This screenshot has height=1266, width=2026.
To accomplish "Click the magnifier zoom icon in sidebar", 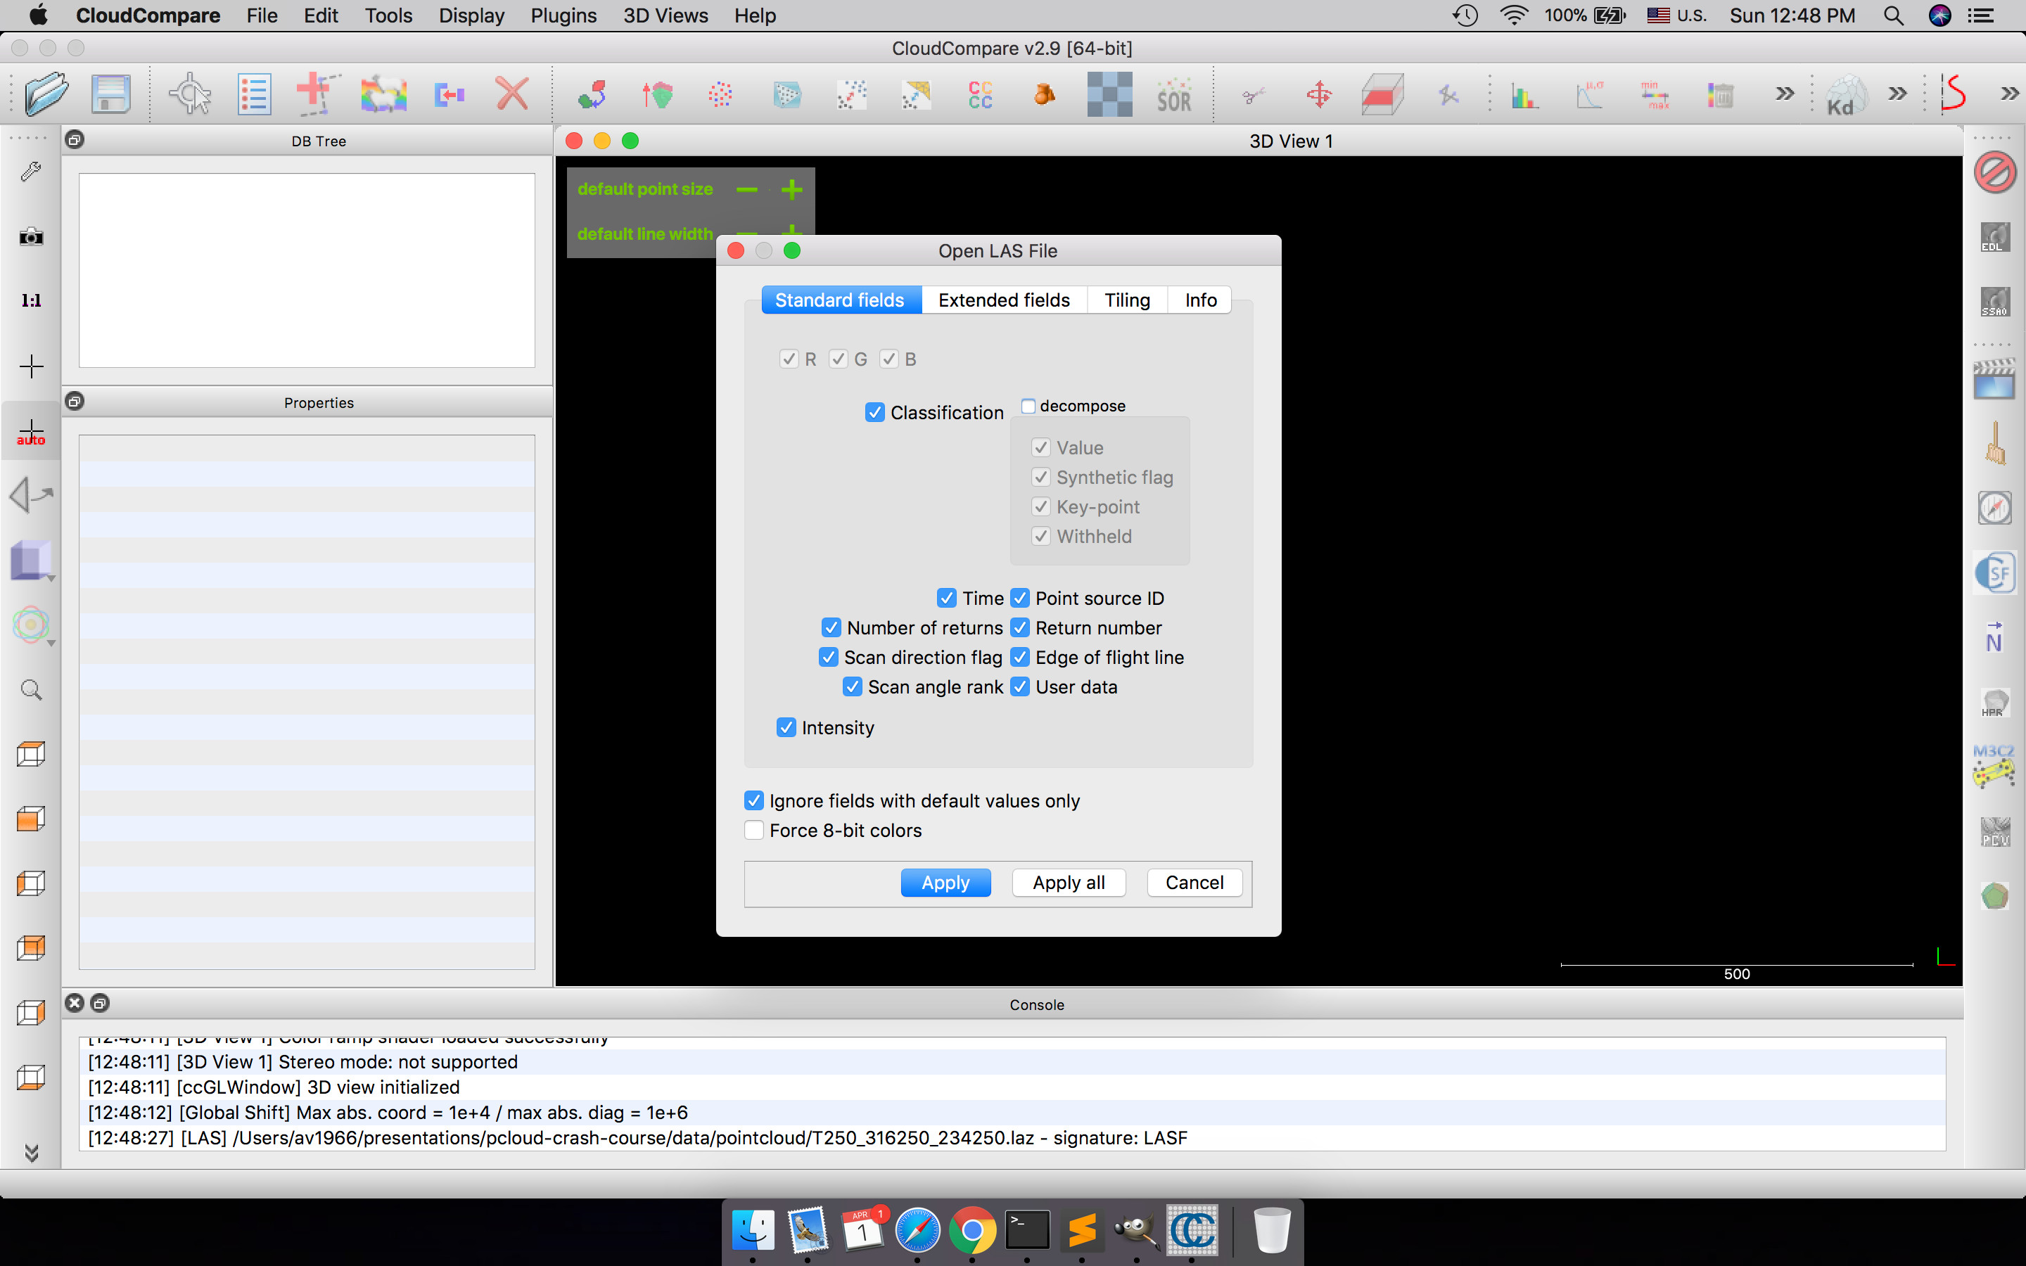I will (31, 690).
